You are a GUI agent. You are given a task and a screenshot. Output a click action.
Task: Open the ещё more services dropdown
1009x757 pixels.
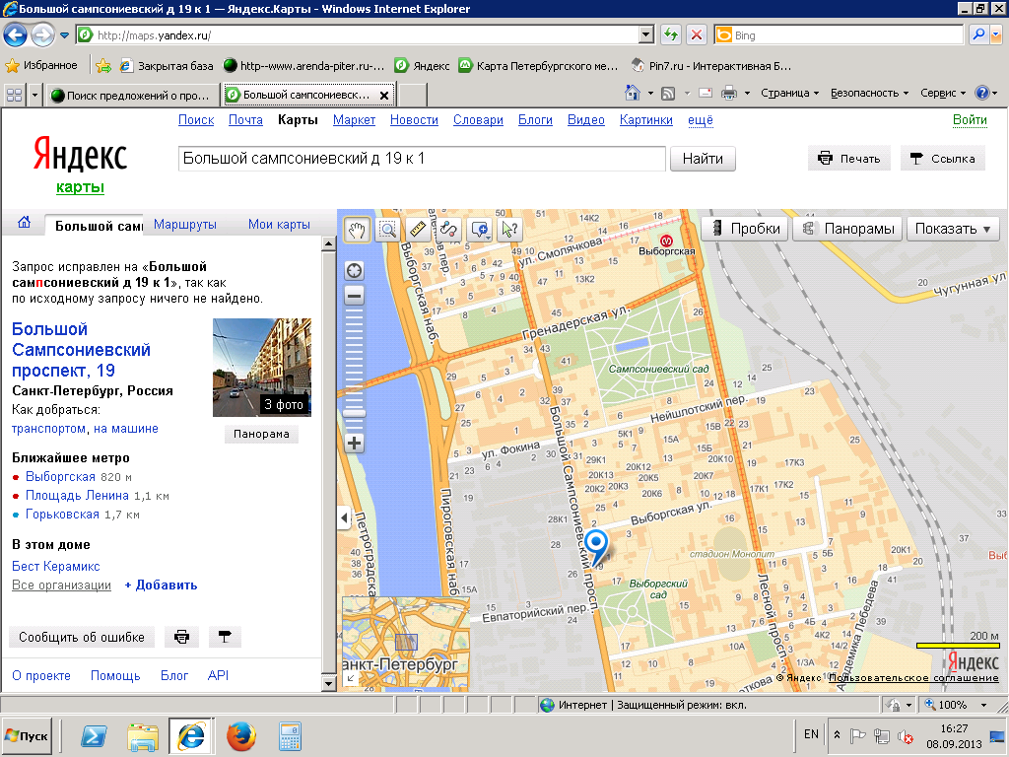click(x=701, y=119)
